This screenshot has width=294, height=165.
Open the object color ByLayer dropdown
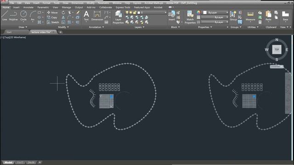coord(227,12)
